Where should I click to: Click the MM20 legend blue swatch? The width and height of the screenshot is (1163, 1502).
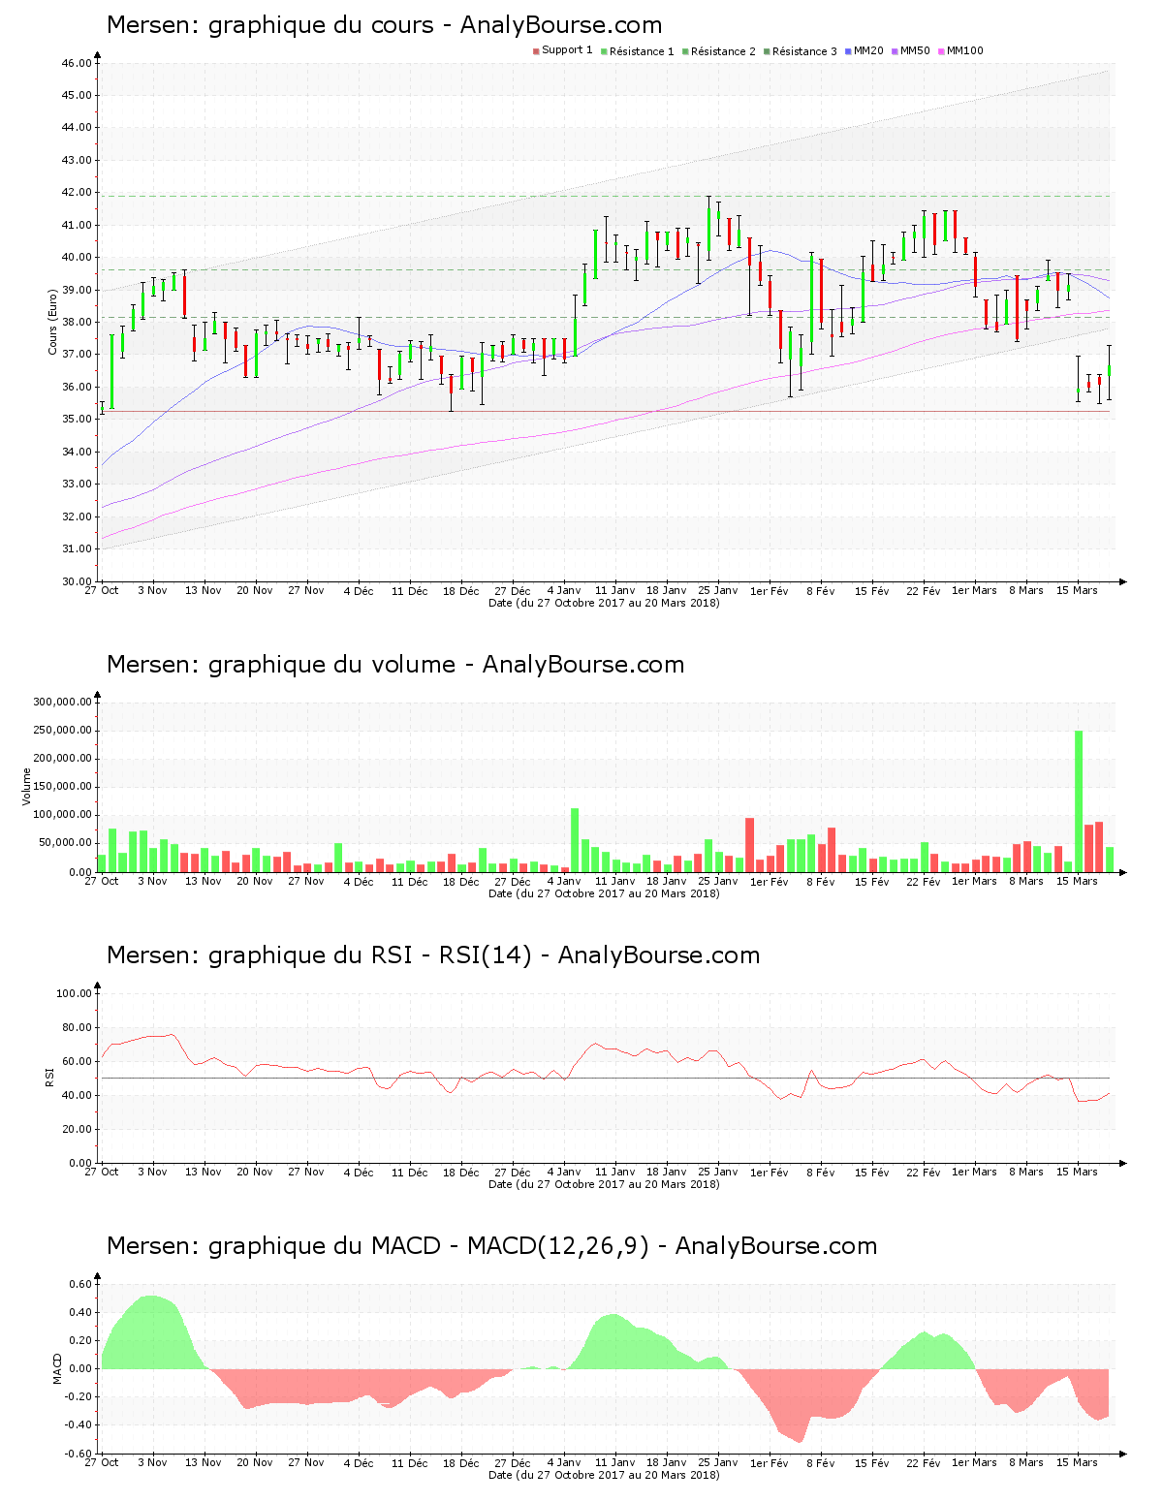coord(848,51)
